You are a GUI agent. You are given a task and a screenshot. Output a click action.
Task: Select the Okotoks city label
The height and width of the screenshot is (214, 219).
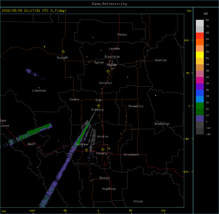click(105, 178)
